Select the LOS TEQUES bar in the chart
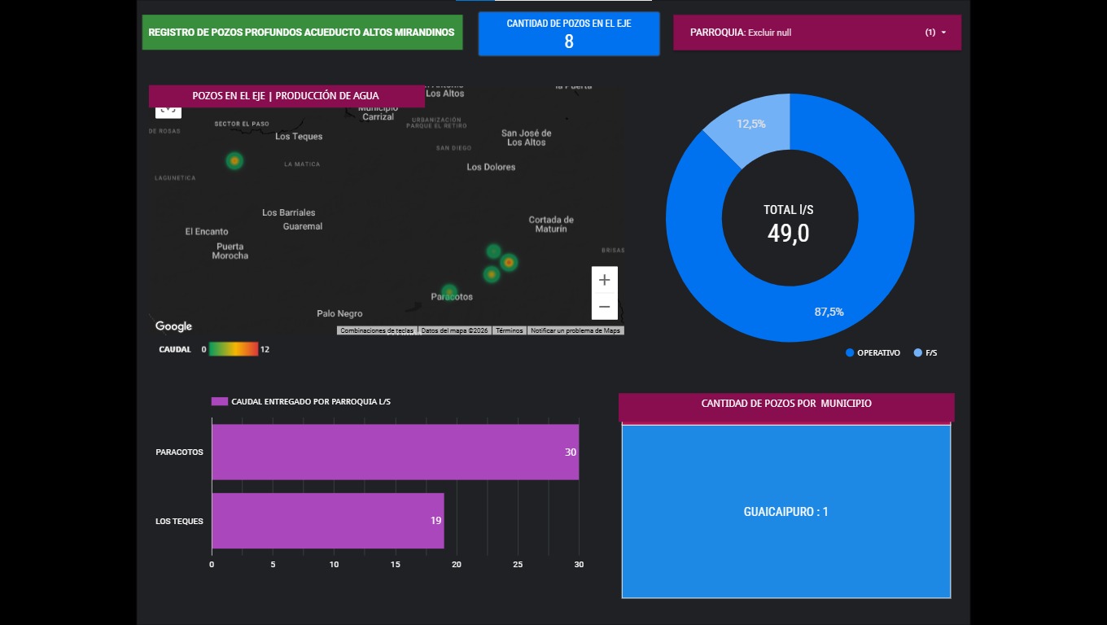 coord(327,521)
